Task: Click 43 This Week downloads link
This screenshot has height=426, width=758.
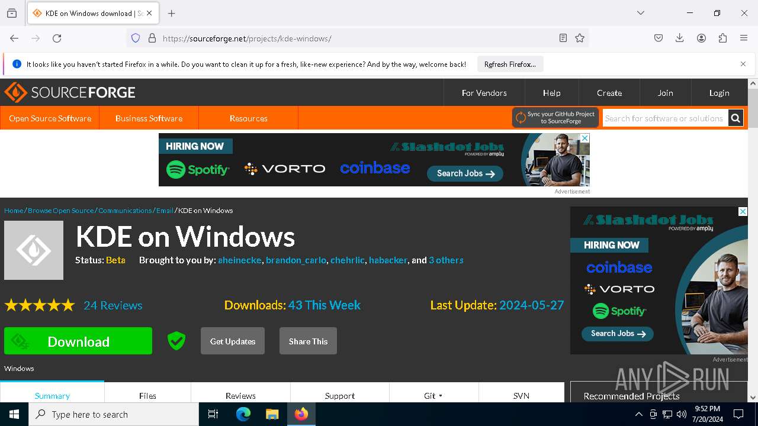Action: pos(325,305)
